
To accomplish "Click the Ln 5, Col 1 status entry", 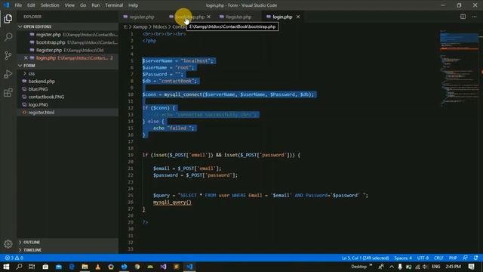I will pos(365,258).
